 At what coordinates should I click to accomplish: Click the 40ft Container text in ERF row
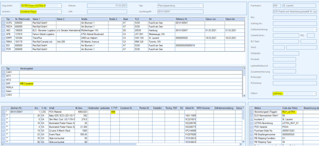[x=27, y=84]
